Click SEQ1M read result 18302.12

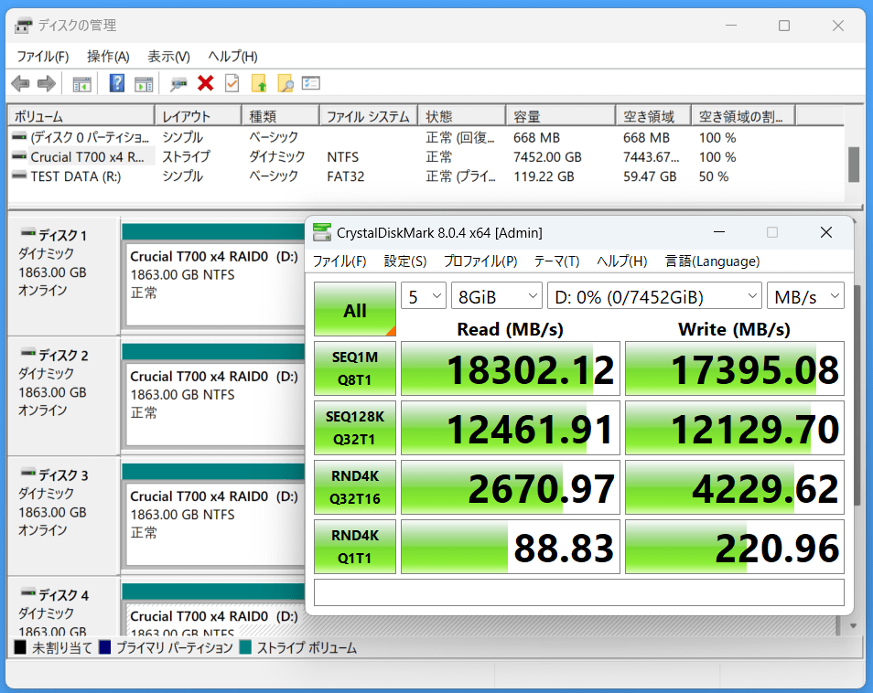(x=511, y=368)
